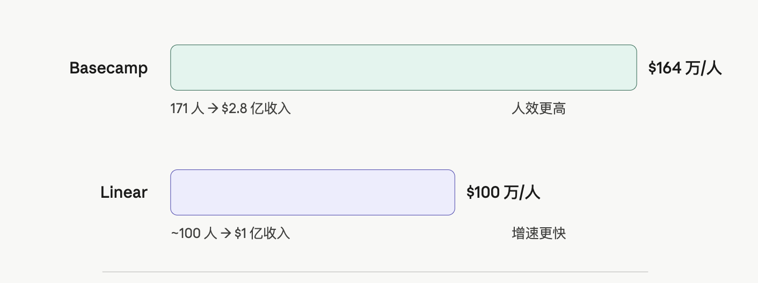This screenshot has width=758, height=283.
Task: Click the Basecamp row label
Action: pos(108,68)
